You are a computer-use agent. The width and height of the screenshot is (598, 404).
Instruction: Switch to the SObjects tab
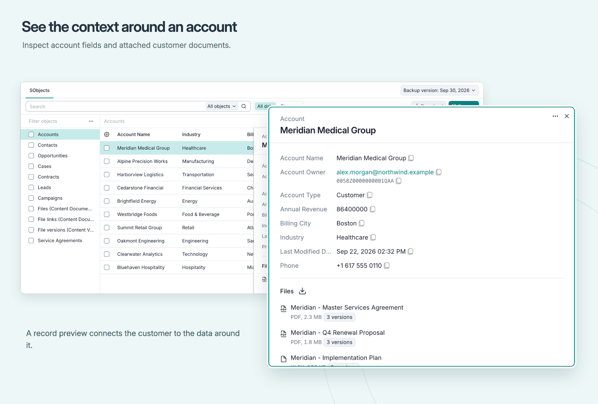pos(39,90)
